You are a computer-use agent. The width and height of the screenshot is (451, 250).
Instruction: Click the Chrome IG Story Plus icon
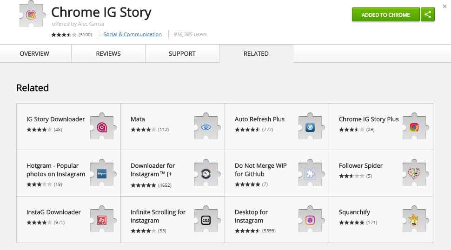click(x=415, y=126)
